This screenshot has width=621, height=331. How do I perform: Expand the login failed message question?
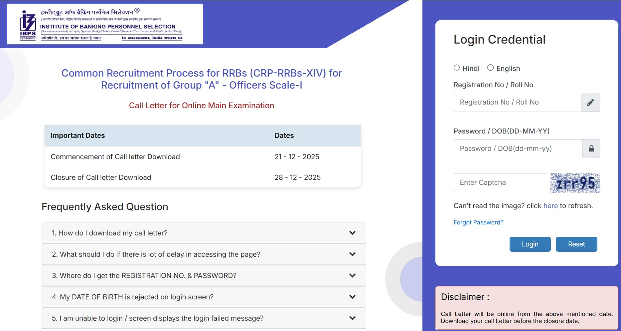coord(203,318)
